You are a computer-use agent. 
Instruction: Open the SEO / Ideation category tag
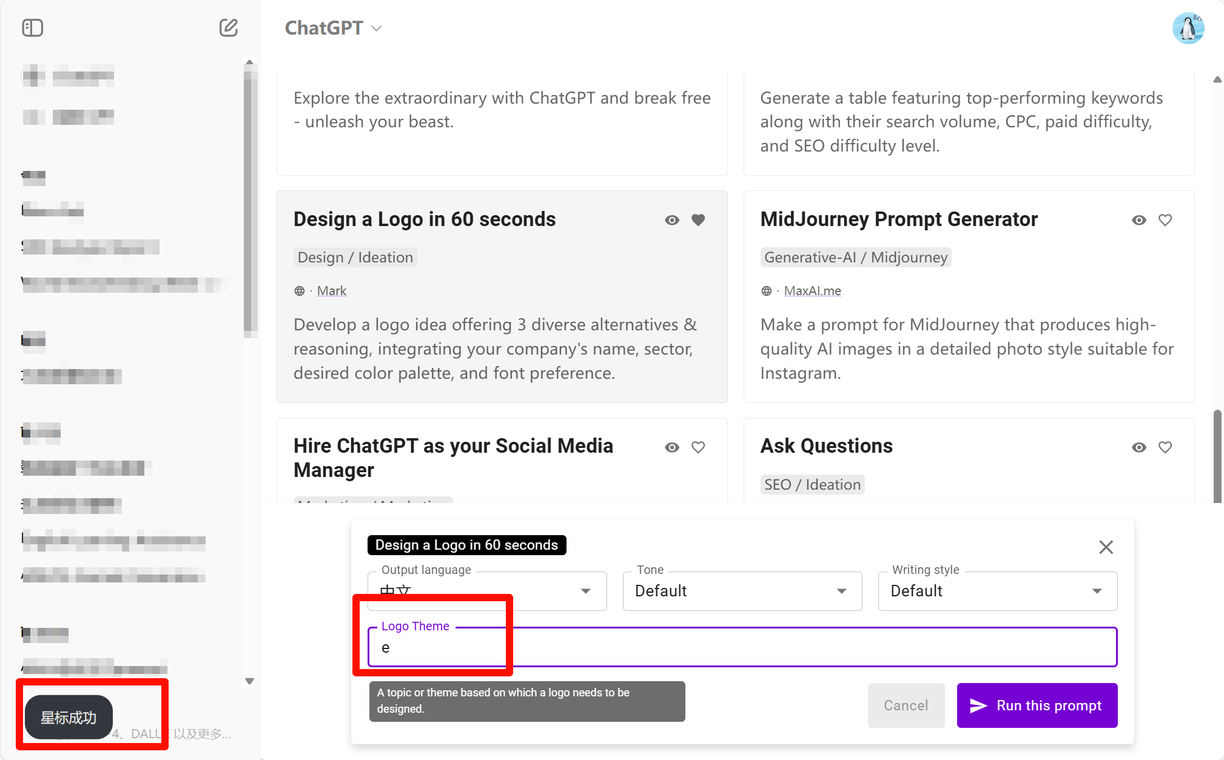813,485
